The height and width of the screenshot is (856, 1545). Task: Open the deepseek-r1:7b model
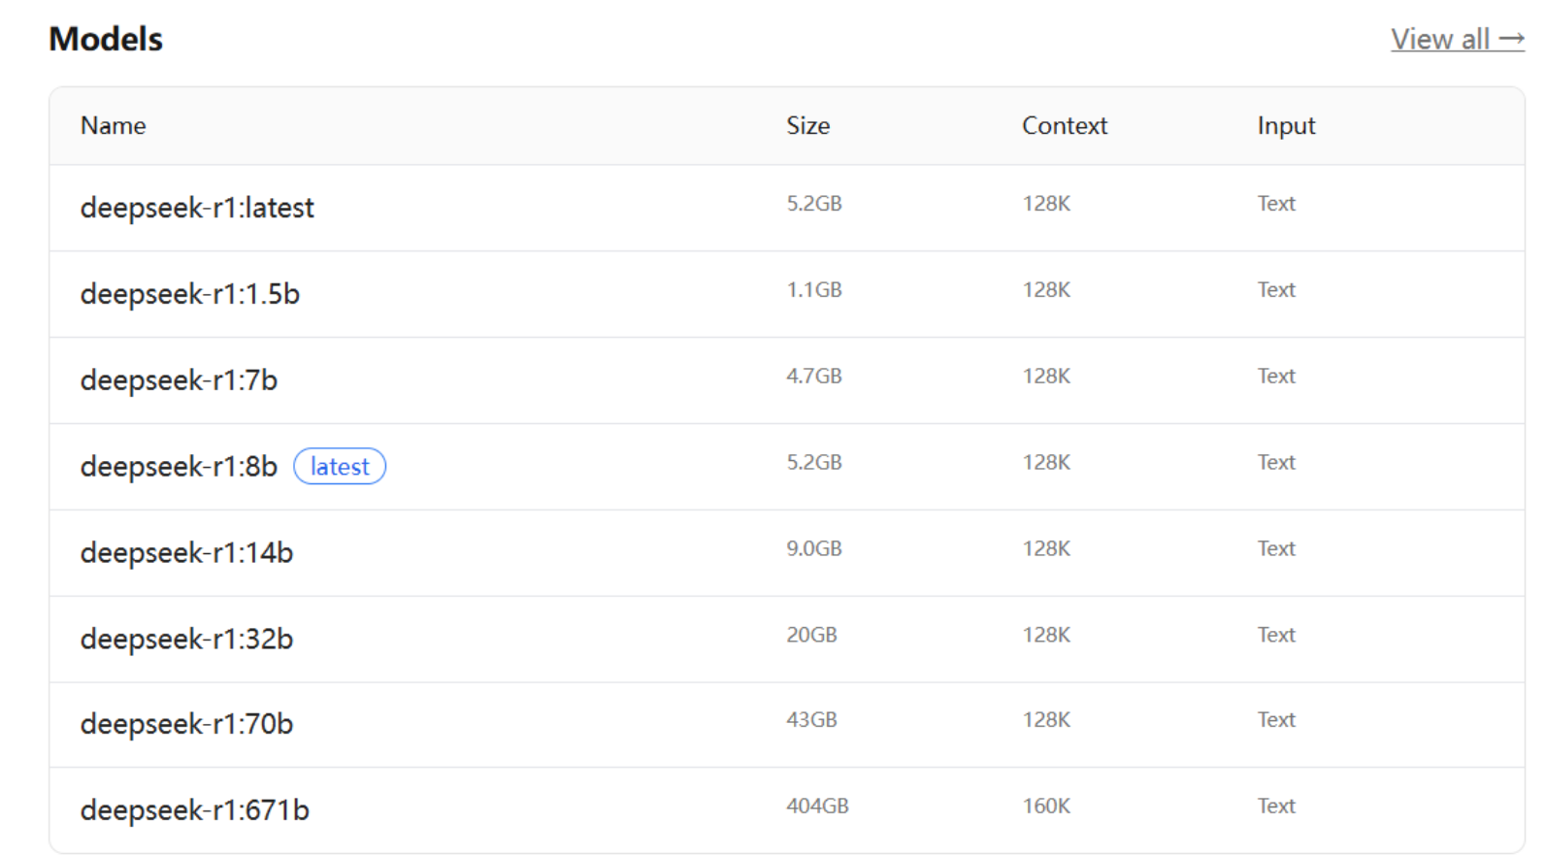pyautogui.click(x=179, y=380)
